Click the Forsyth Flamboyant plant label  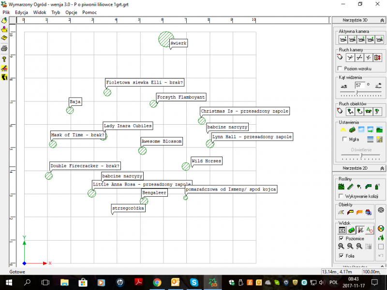pyautogui.click(x=181, y=97)
